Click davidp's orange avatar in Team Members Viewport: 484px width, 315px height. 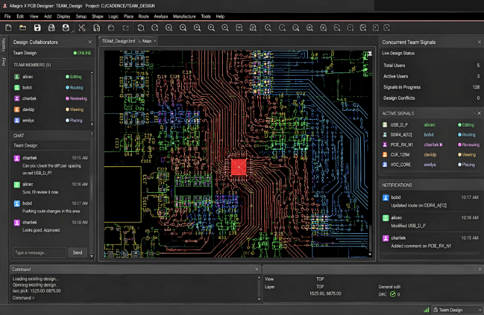[17, 110]
